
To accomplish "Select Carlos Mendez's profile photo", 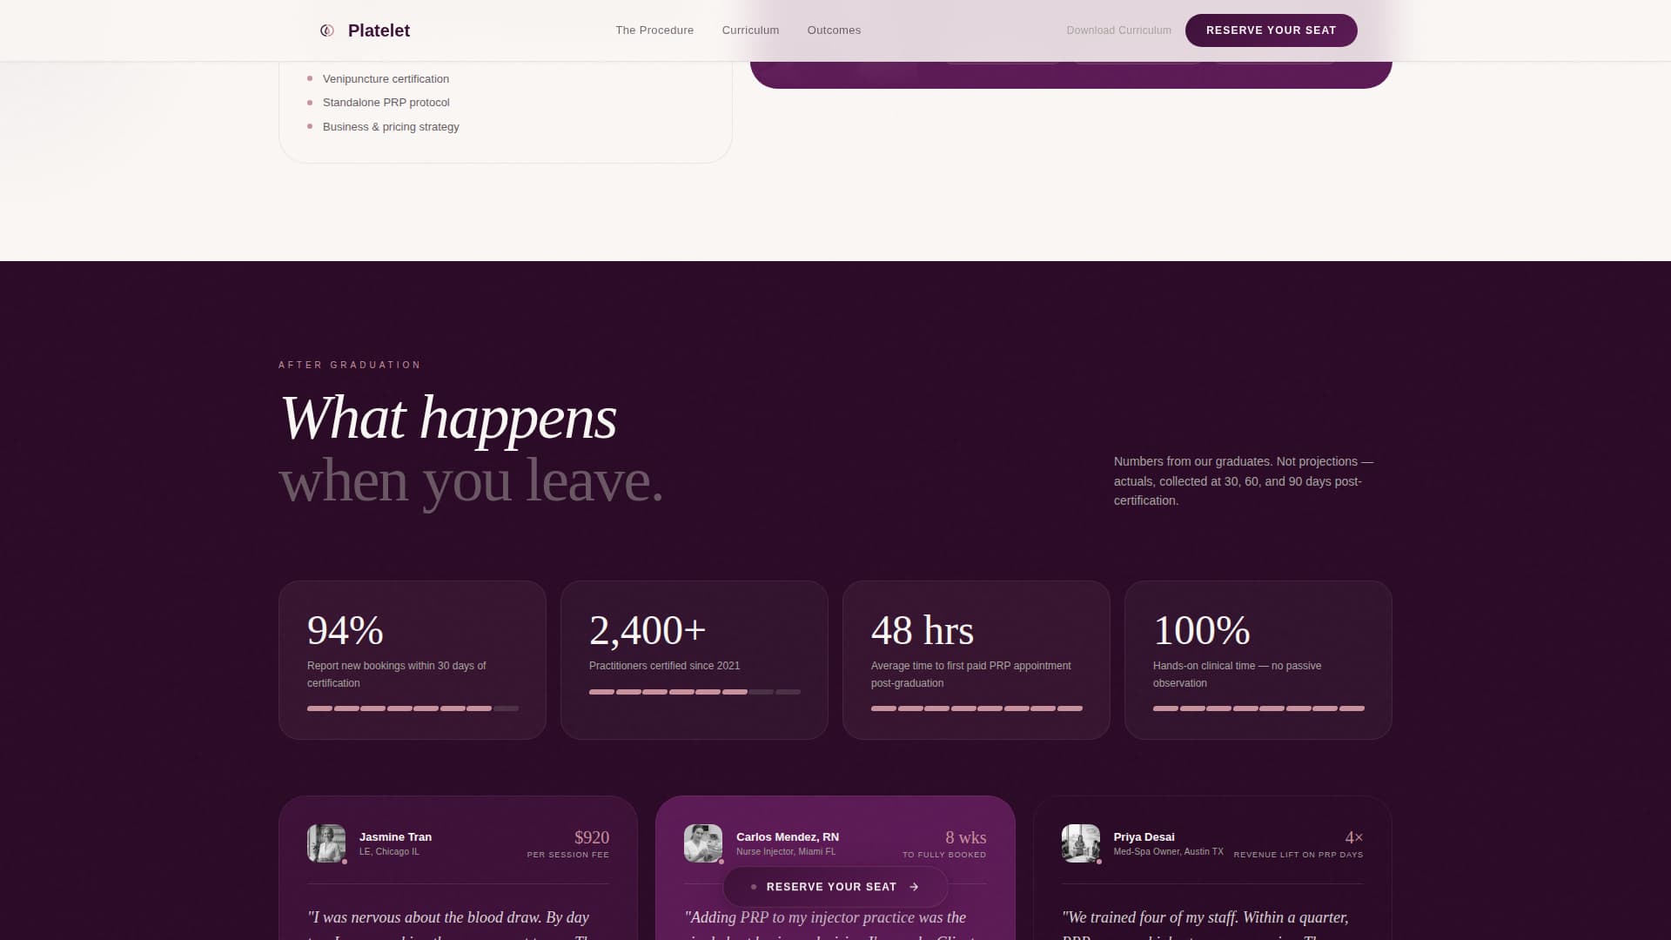I will tap(704, 843).
